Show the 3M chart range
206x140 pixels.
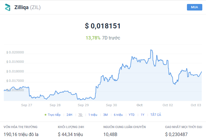point(105,115)
